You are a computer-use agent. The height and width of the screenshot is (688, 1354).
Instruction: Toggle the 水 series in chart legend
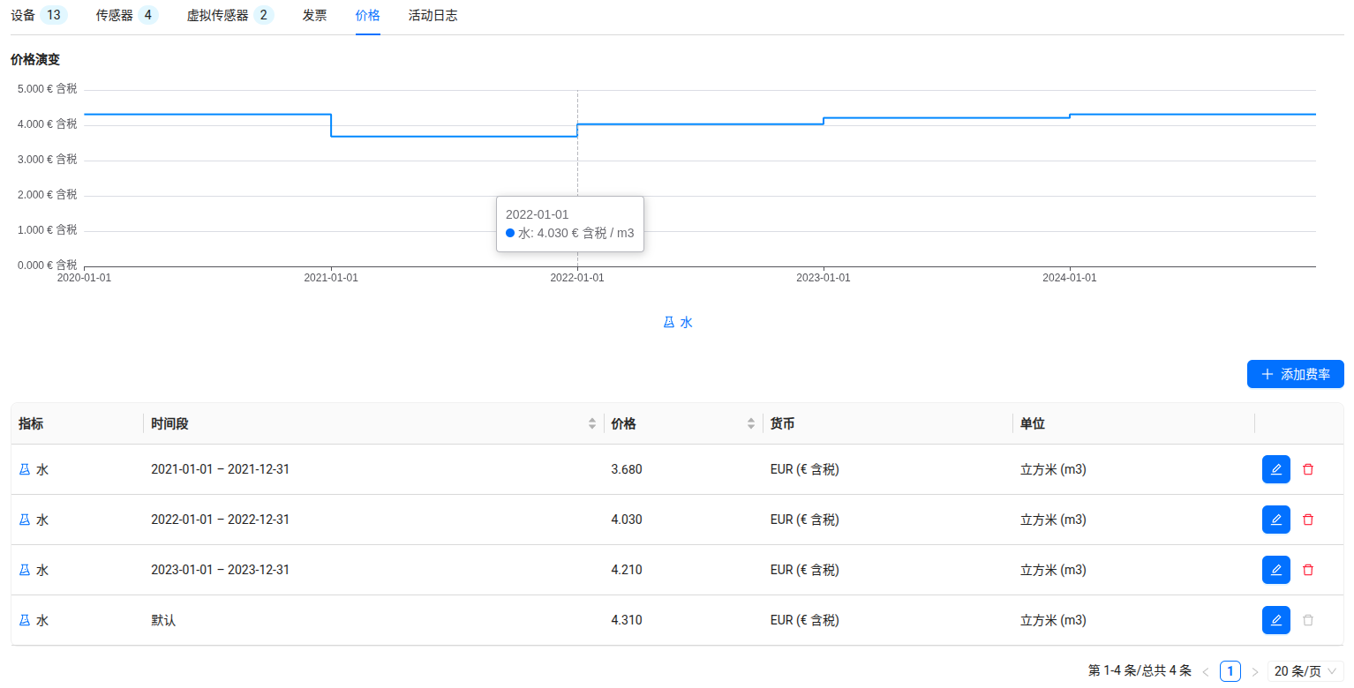(677, 323)
